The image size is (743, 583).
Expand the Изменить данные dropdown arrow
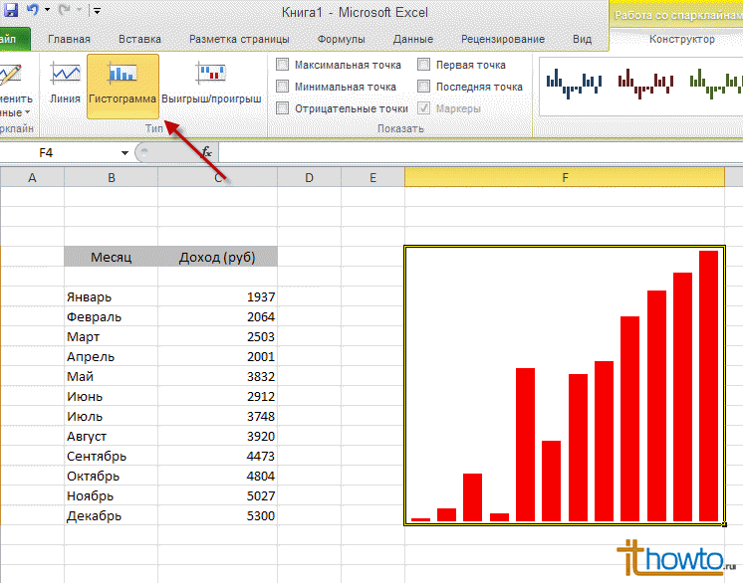(27, 112)
